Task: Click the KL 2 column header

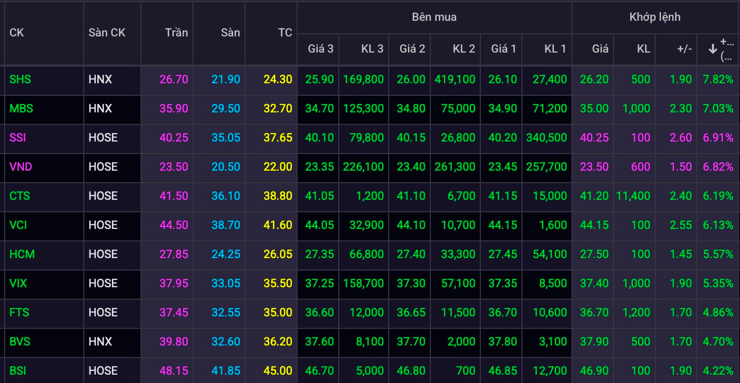Action: (463, 49)
